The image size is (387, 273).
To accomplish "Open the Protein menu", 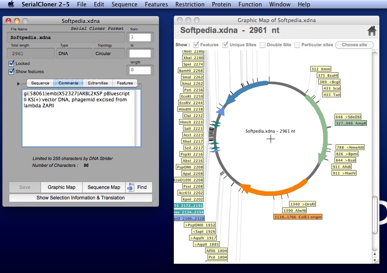I will [221, 4].
